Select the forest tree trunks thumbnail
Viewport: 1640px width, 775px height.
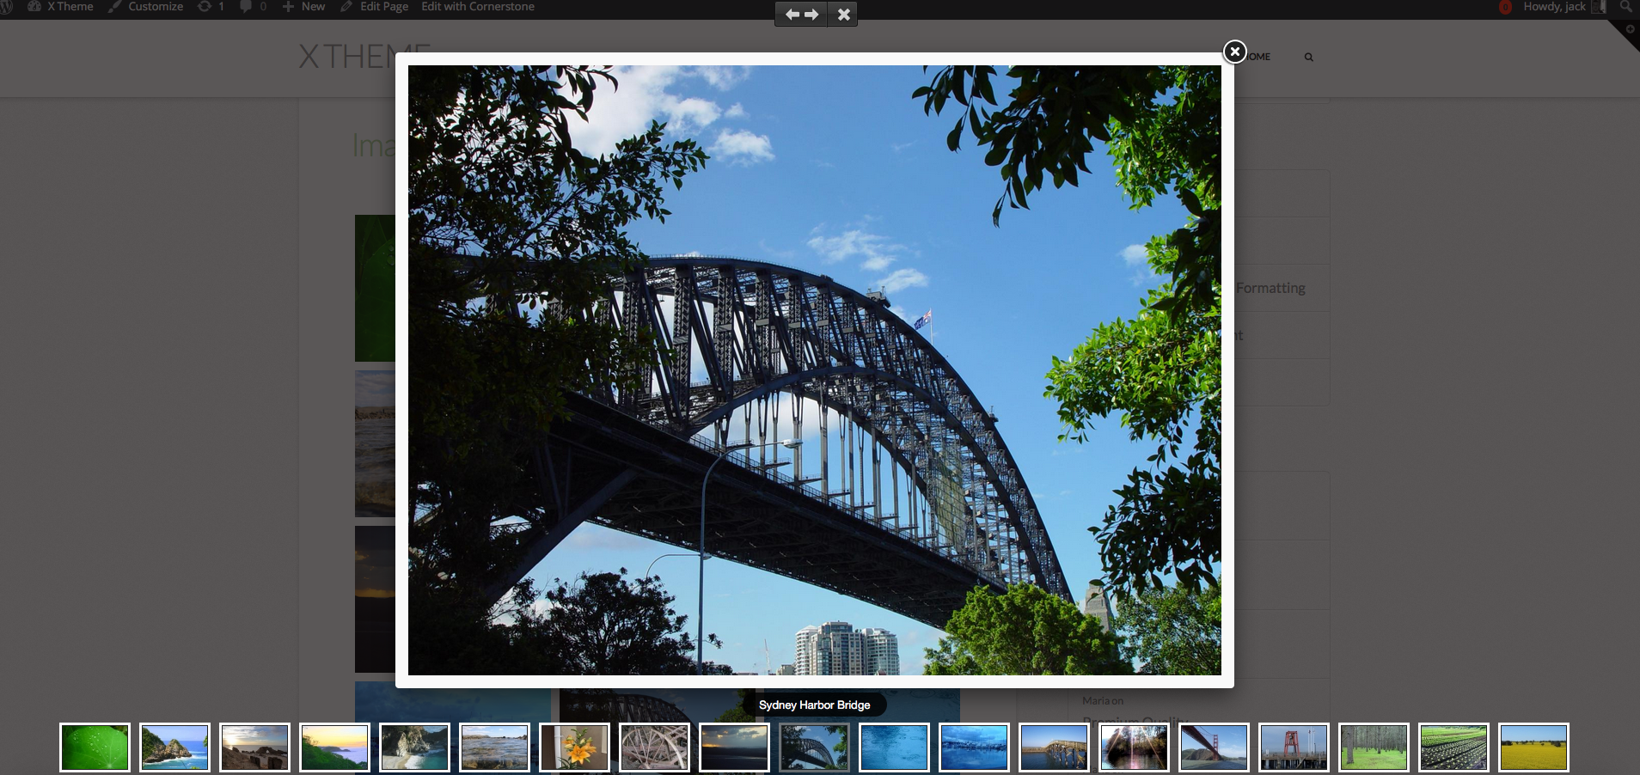tap(1374, 748)
